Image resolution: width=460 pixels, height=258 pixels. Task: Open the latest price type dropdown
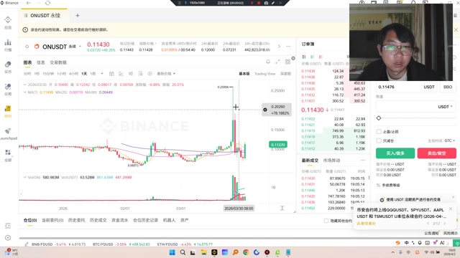point(166,74)
